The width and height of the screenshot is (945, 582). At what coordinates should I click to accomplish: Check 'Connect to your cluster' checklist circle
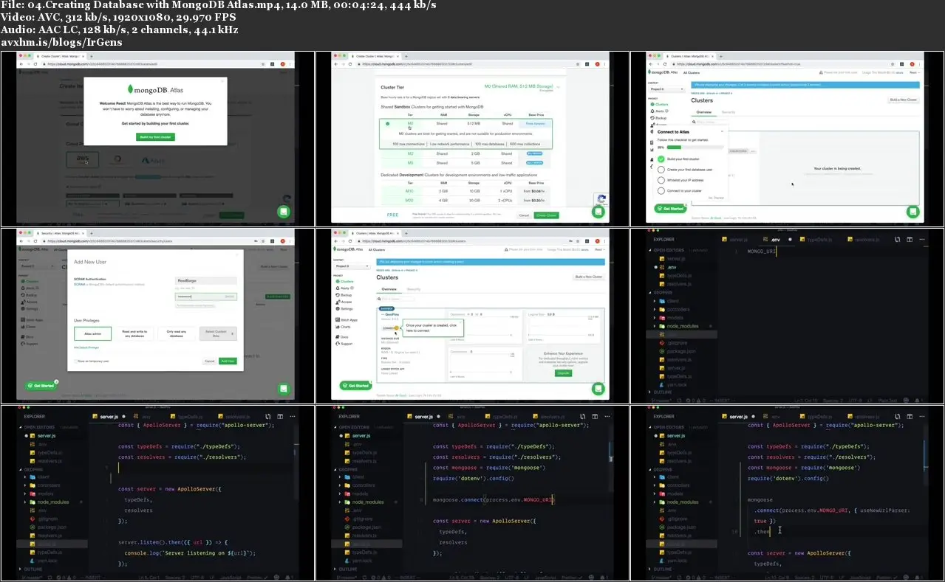point(661,190)
